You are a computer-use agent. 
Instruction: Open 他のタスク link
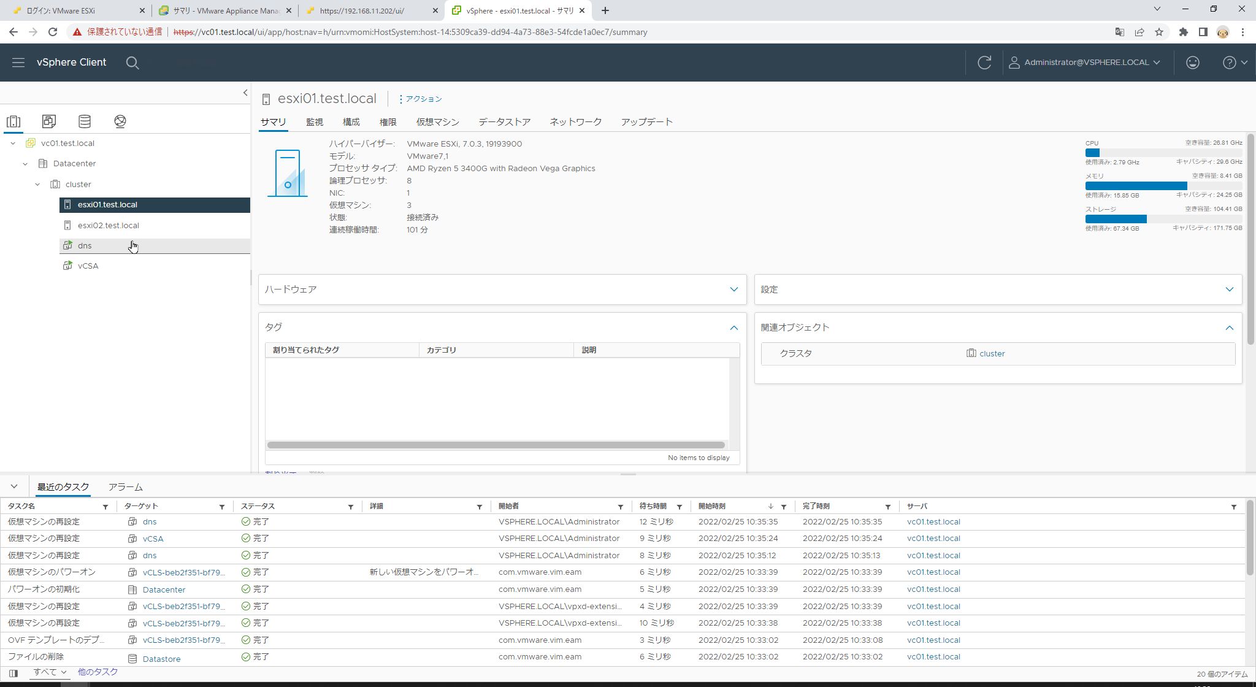(98, 672)
